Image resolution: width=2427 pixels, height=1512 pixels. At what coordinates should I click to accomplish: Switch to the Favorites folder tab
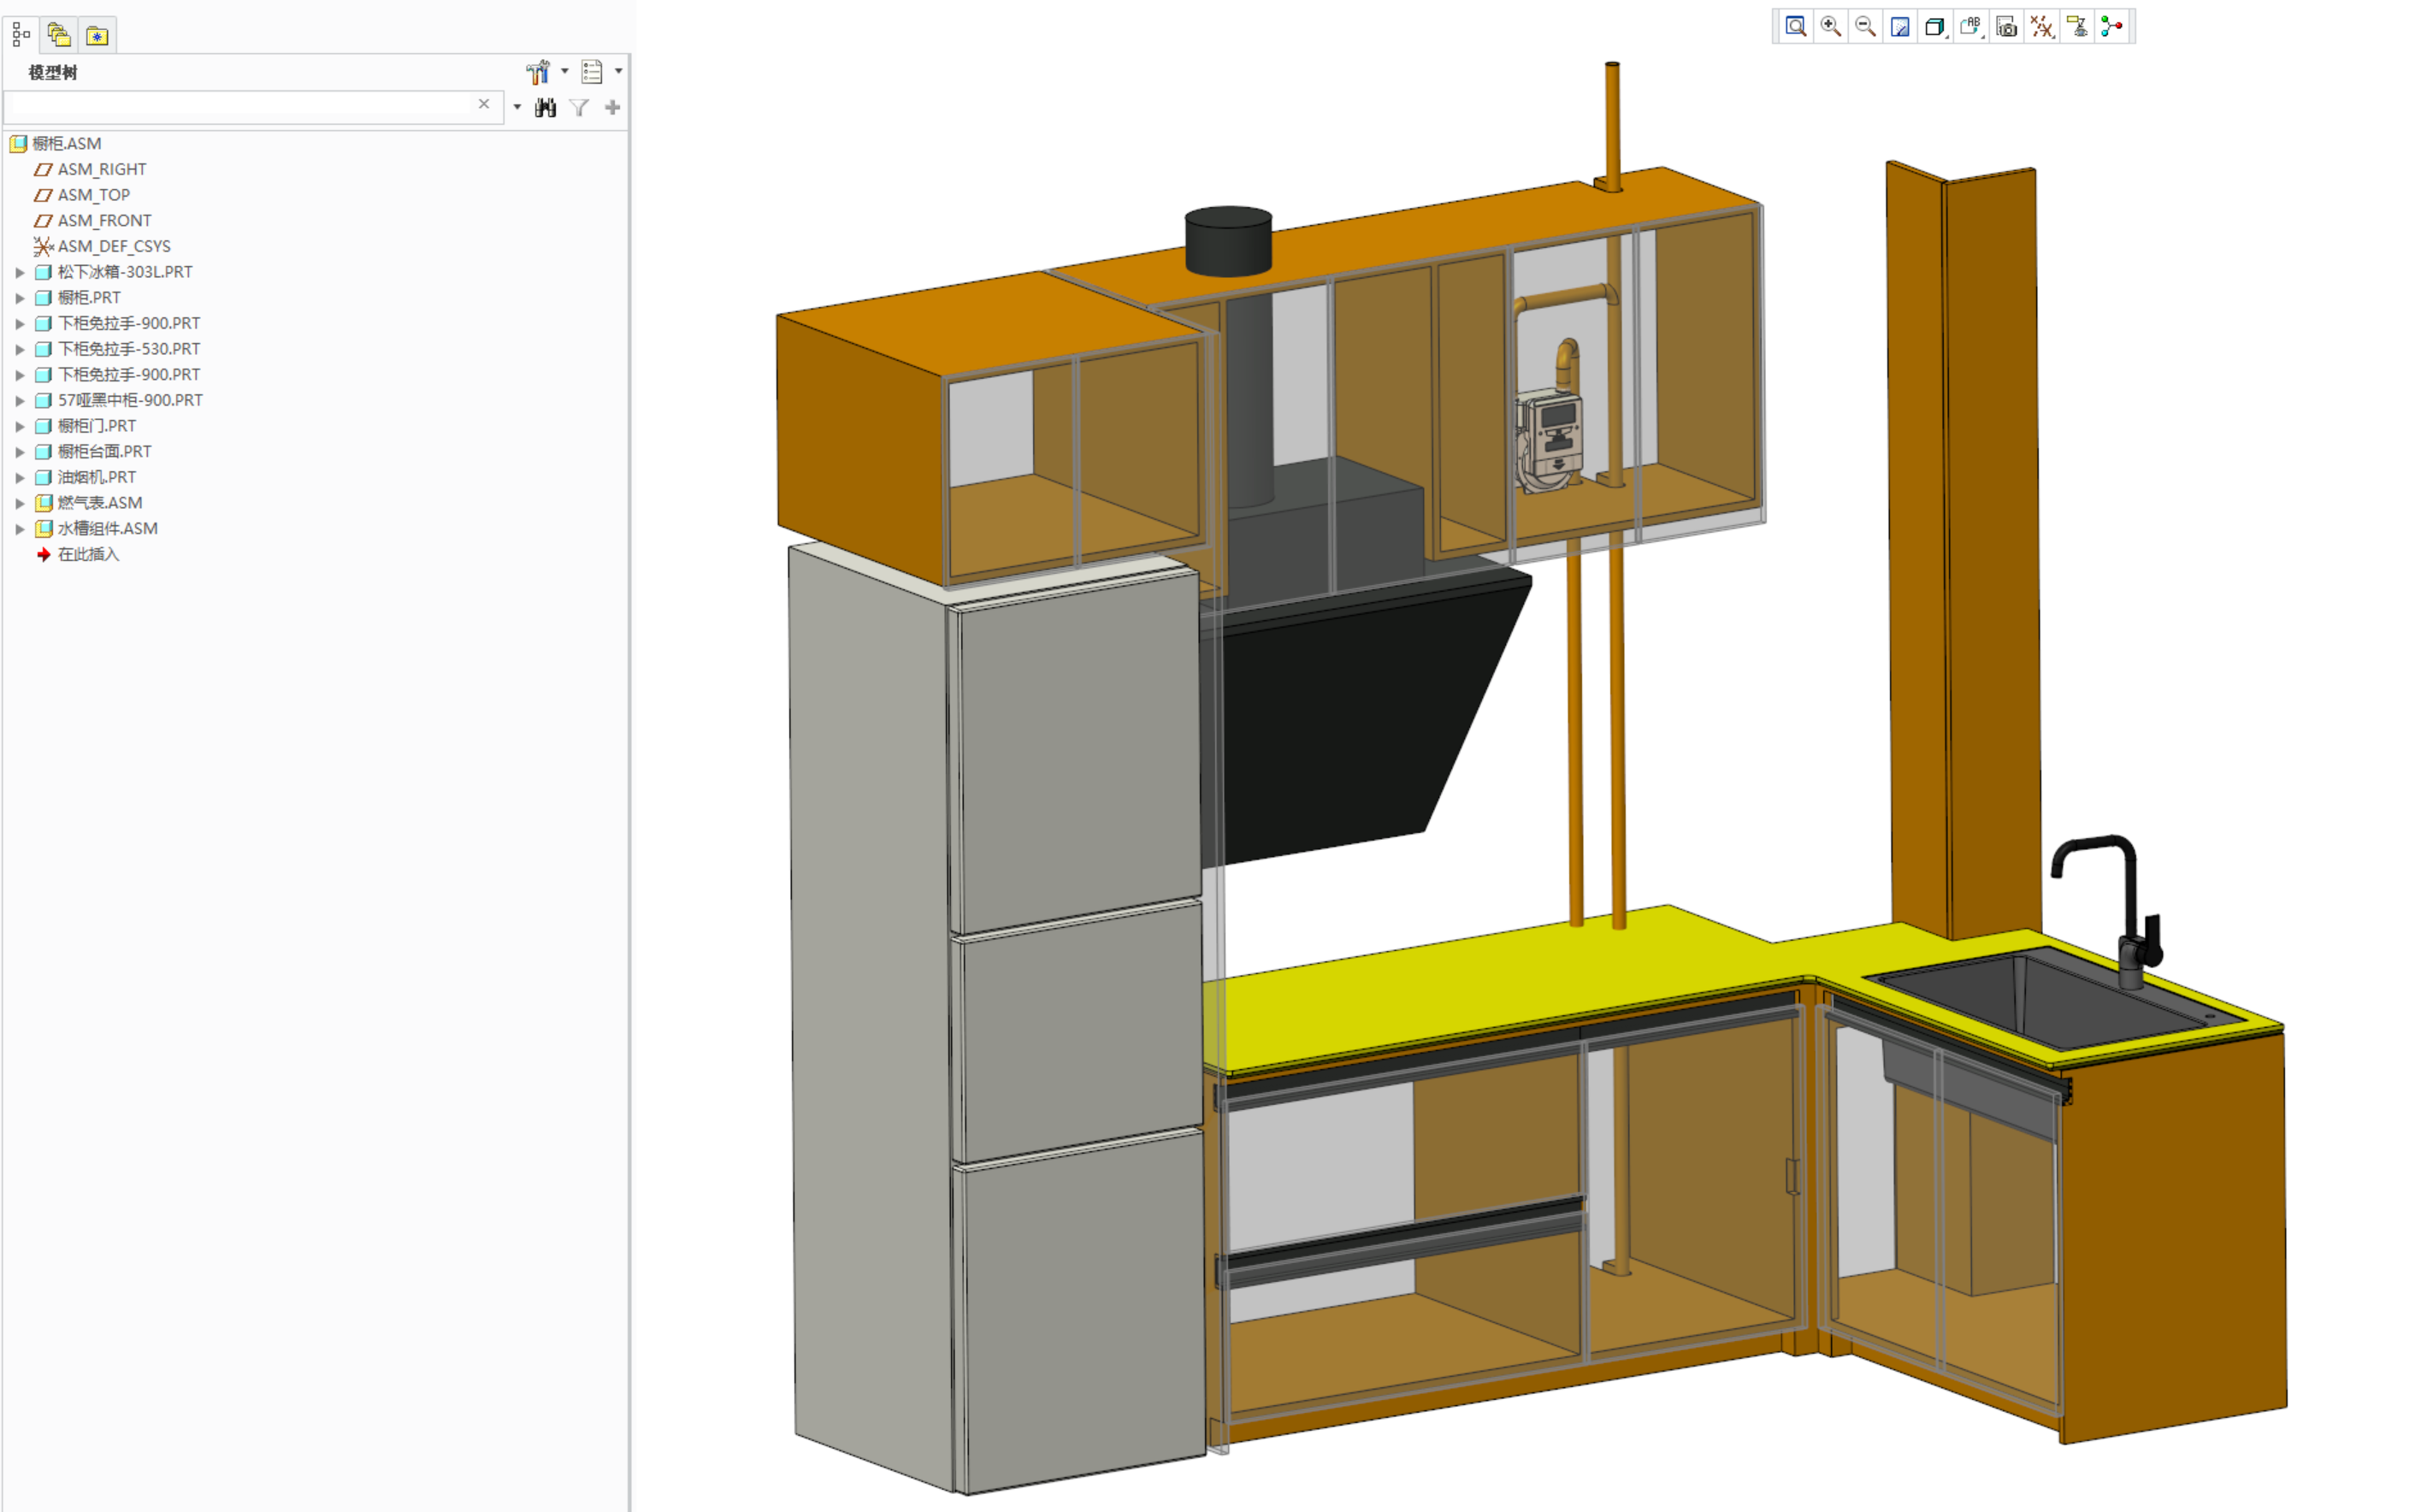pos(97,35)
